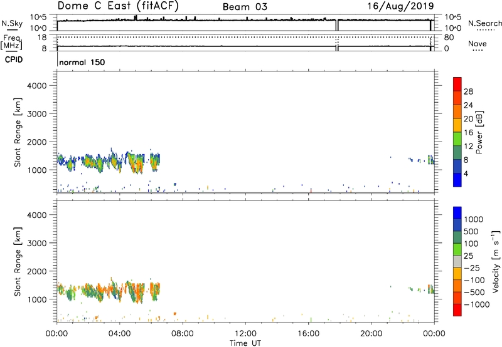This screenshot has height=347, width=502.
Task: Click '4000' on the power panel axis
Action: 36,86
